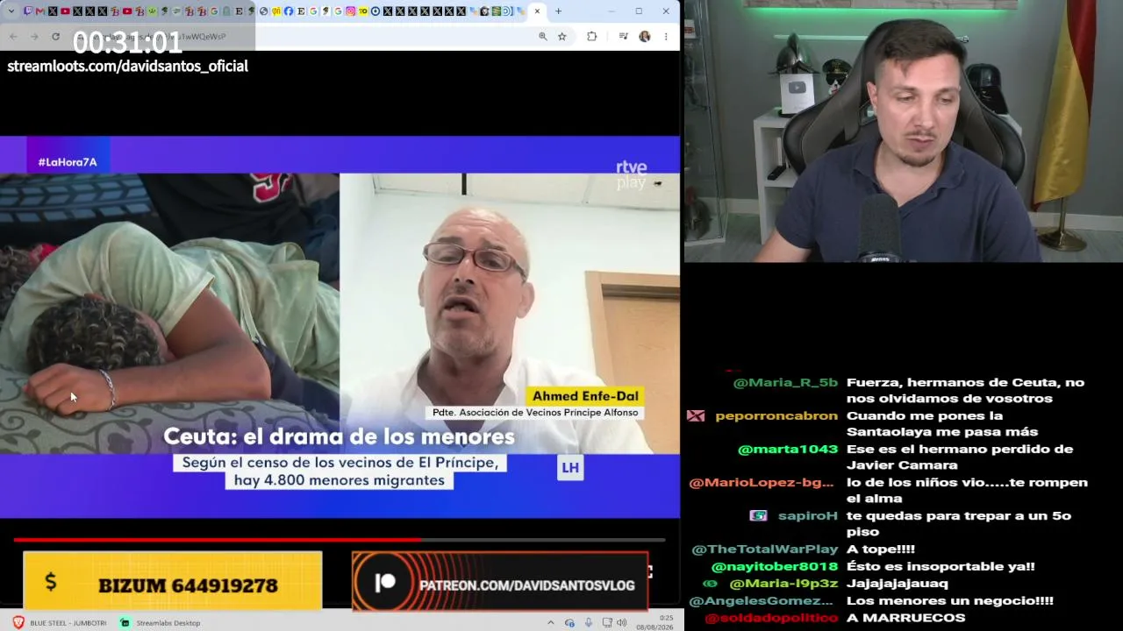Seek the video using the red progress bar

tap(340, 540)
